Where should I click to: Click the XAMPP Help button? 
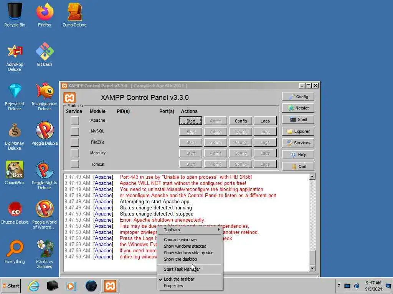click(298, 155)
